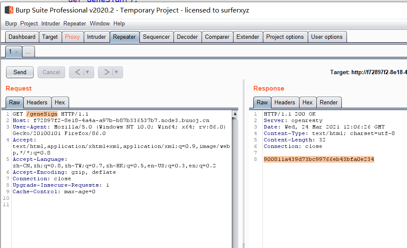Click the request editor scroll-up arrow
This screenshot has width=407, height=248.
point(235,113)
